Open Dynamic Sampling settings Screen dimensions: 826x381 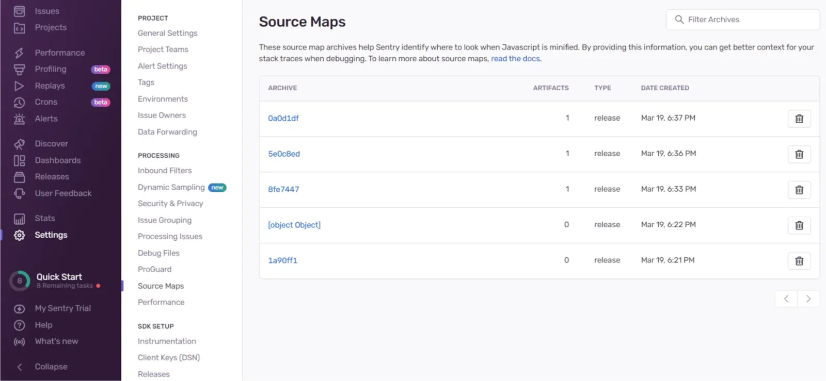pyautogui.click(x=171, y=187)
